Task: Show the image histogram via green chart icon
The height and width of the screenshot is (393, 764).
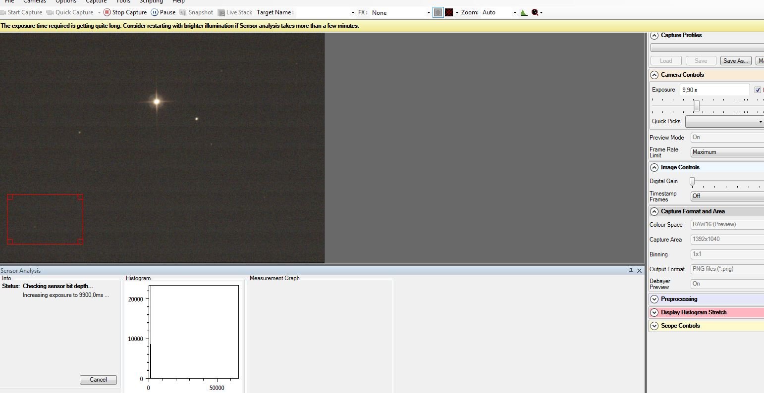Action: point(524,12)
